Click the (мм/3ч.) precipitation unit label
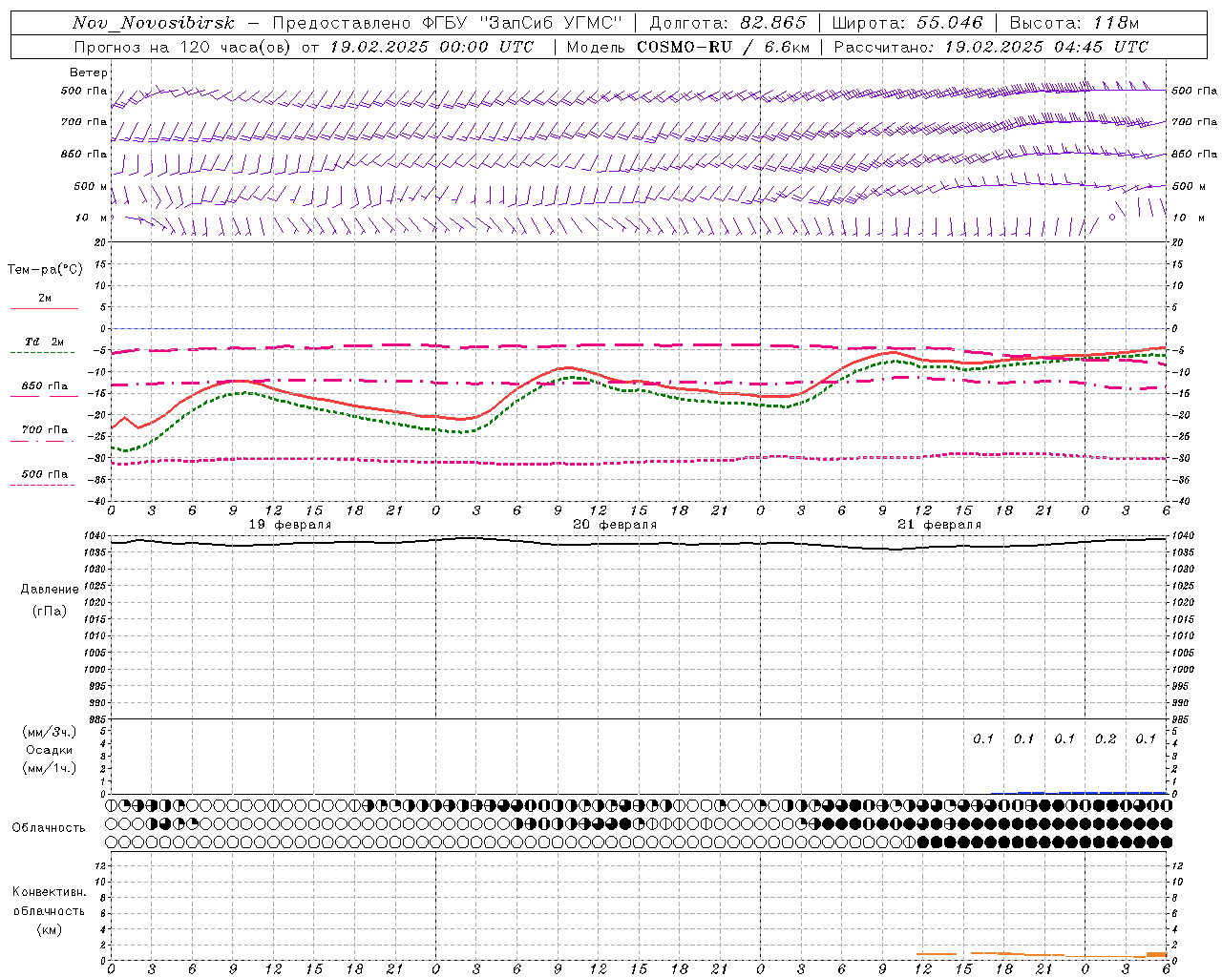 click(50, 732)
